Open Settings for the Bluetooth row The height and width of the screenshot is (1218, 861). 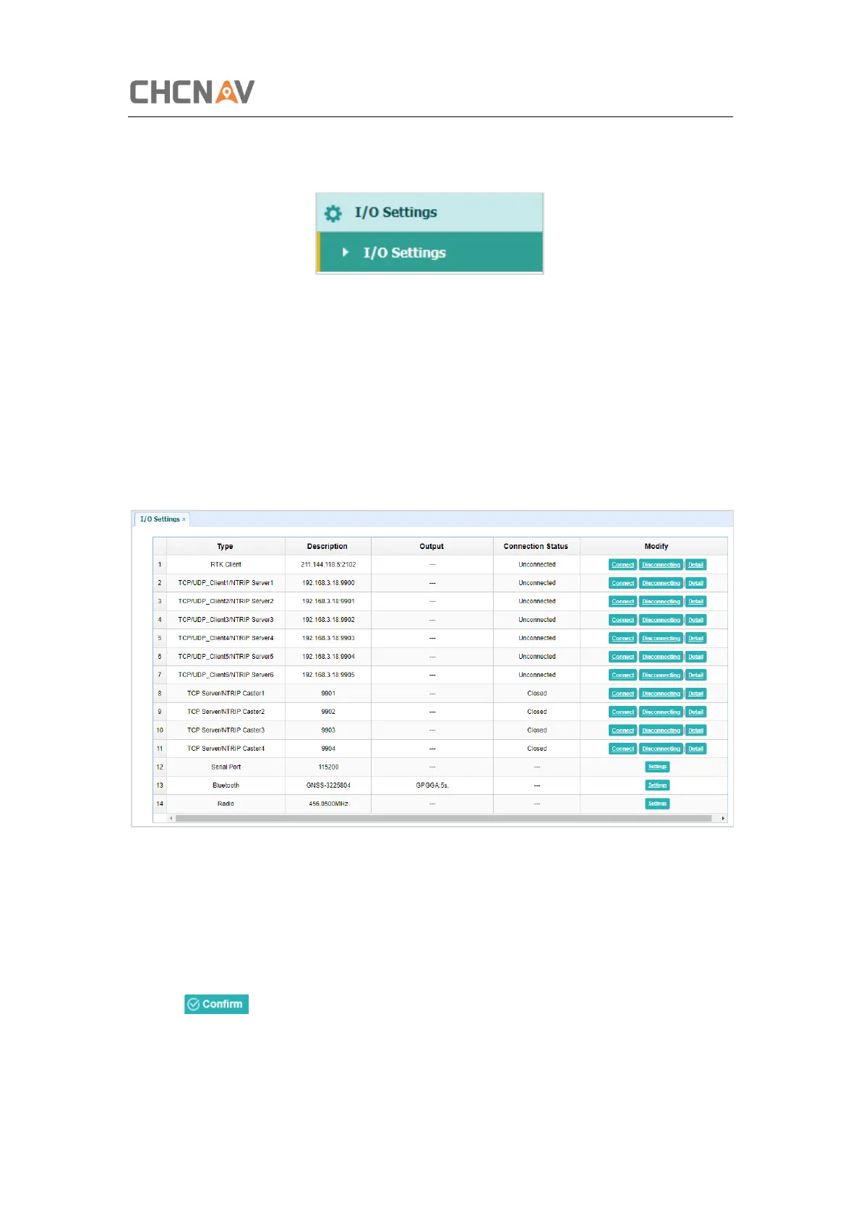[x=657, y=785]
